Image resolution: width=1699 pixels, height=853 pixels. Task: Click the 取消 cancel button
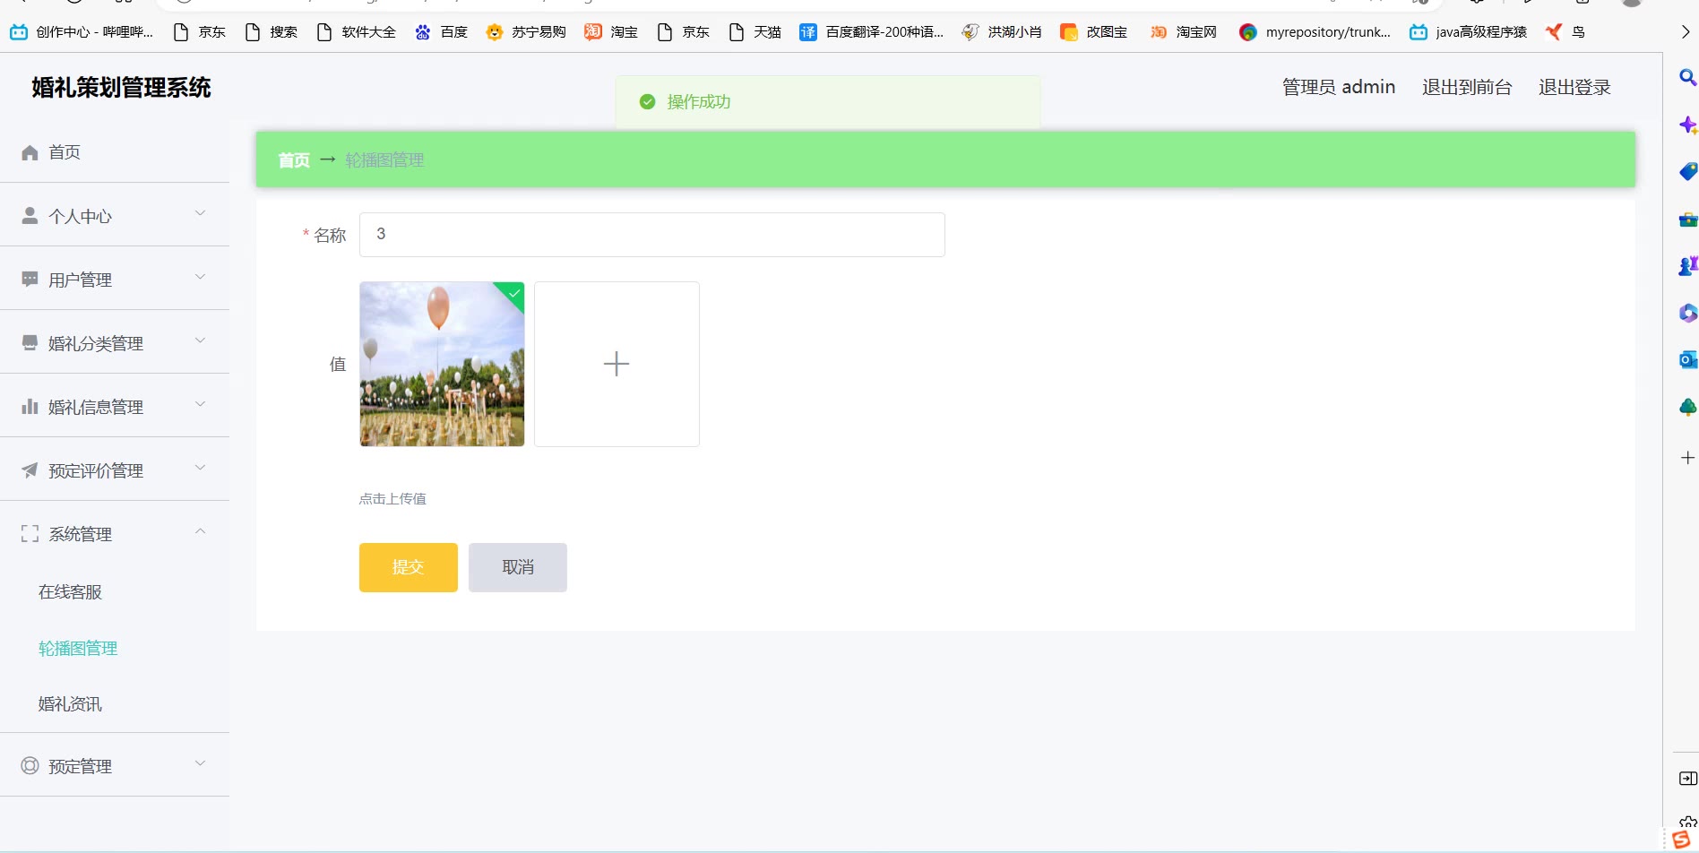(518, 567)
